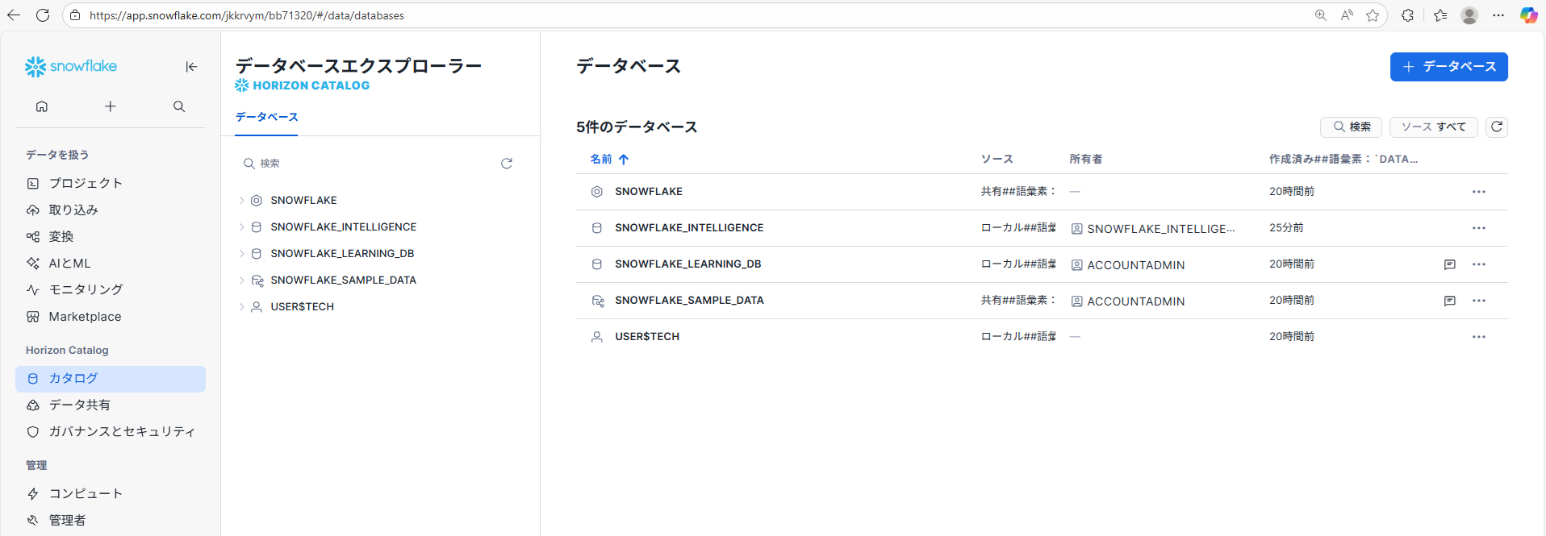Open モニタリング in sidebar menu

(x=111, y=289)
